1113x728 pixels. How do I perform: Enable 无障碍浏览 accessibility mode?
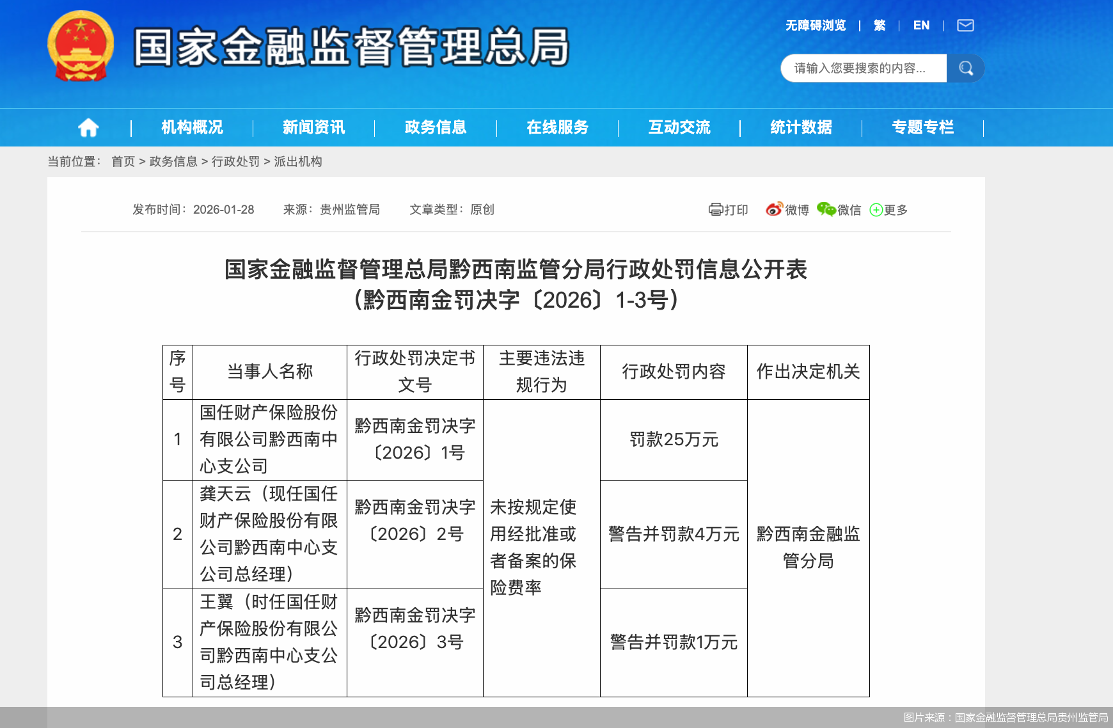(816, 26)
